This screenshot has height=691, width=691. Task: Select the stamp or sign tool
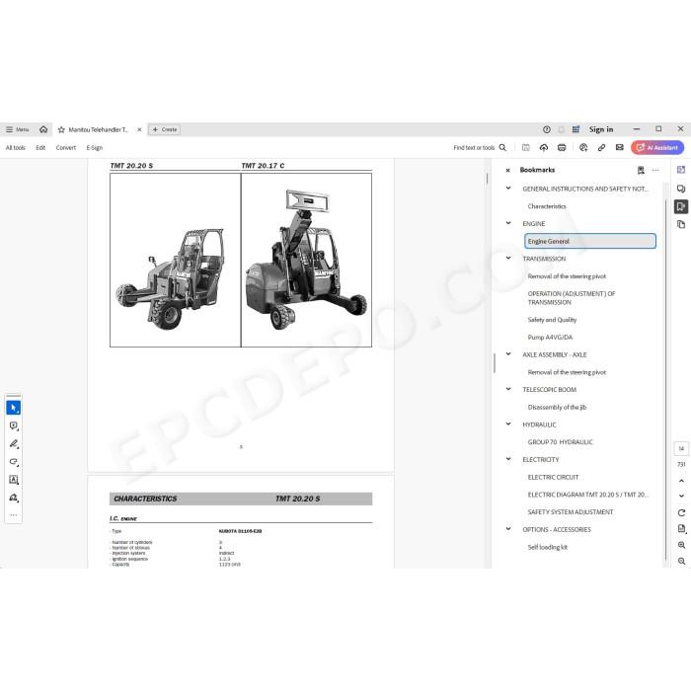point(14,498)
